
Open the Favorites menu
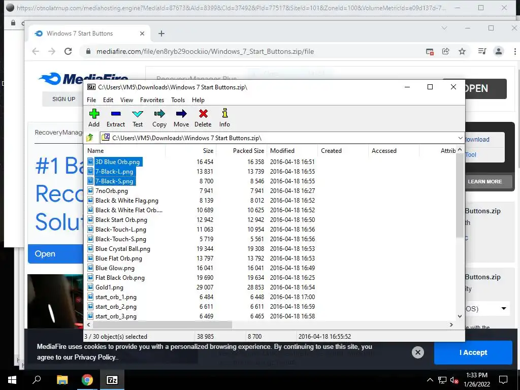click(152, 100)
